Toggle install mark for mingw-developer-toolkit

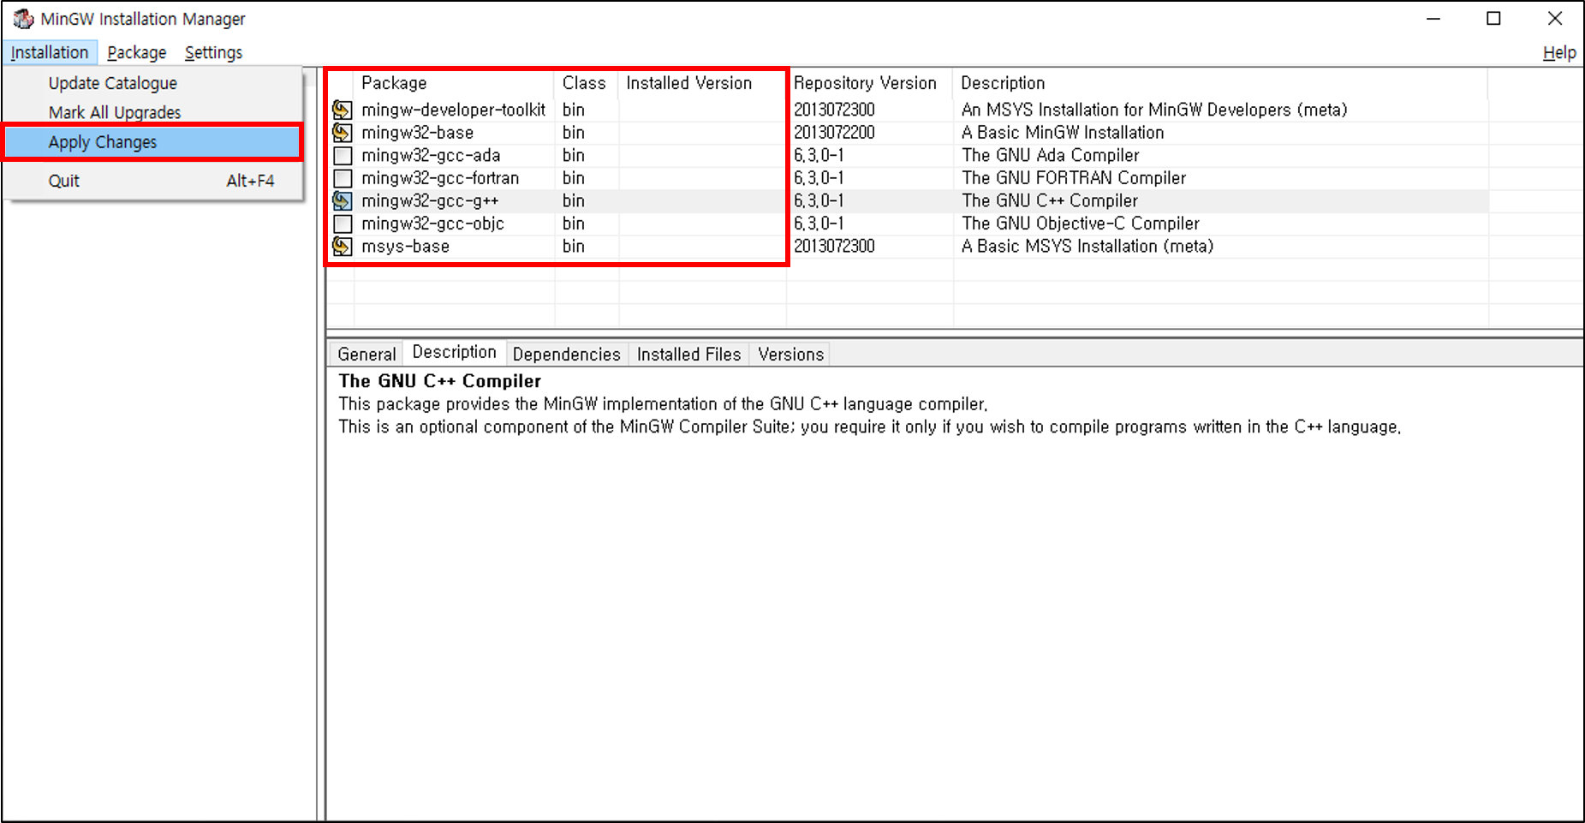pos(343,110)
